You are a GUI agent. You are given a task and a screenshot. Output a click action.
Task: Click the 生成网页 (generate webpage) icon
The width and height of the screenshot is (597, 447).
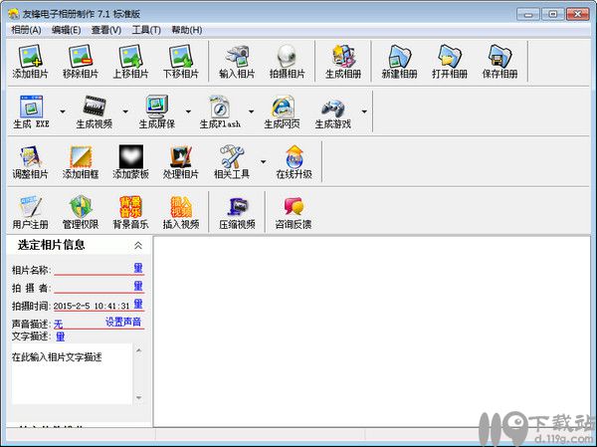click(x=283, y=107)
